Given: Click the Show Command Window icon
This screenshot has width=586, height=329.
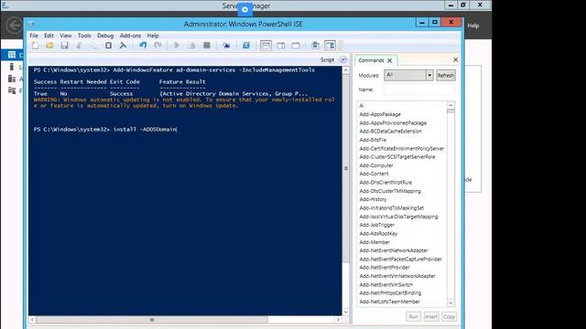Looking at the screenshot, I should point(315,46).
